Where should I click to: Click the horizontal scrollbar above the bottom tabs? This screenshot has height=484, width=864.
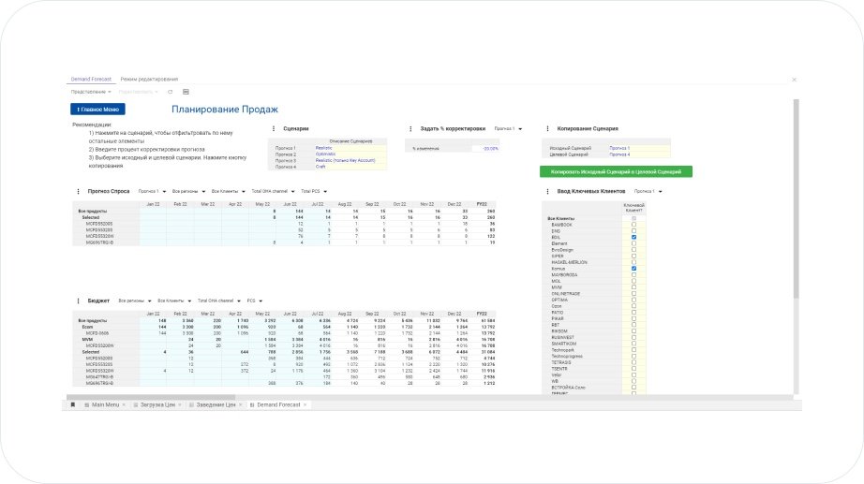151,397
